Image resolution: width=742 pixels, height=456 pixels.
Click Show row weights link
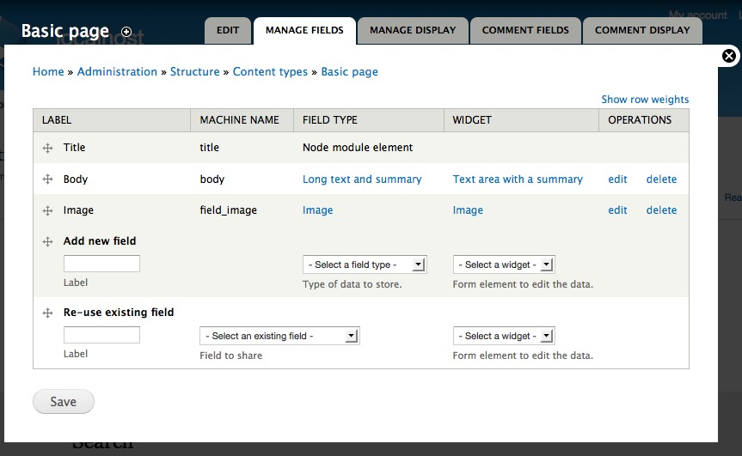(645, 100)
